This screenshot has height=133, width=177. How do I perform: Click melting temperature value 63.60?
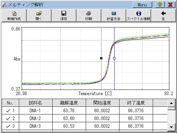pyautogui.click(x=69, y=118)
